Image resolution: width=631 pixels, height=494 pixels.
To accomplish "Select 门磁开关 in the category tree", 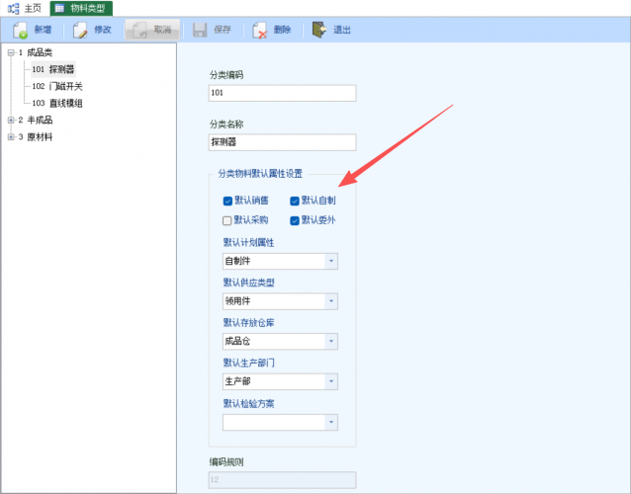I will [65, 86].
